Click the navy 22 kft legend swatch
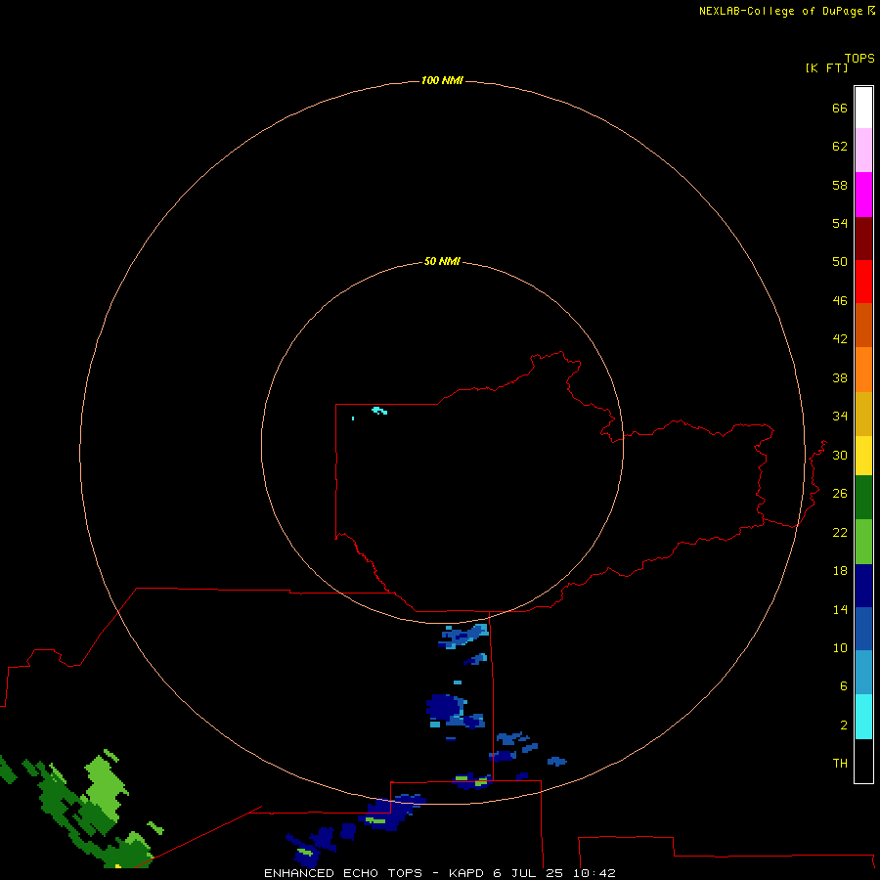Image resolution: width=880 pixels, height=880 pixels. coord(863,586)
